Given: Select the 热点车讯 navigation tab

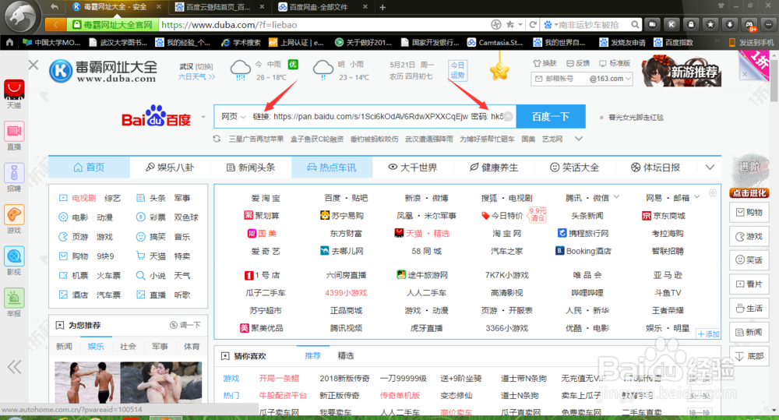Looking at the screenshot, I should tap(332, 168).
